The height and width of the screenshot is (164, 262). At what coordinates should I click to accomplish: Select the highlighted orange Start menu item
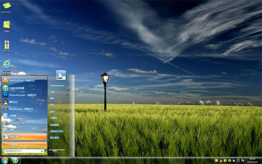point(24,136)
